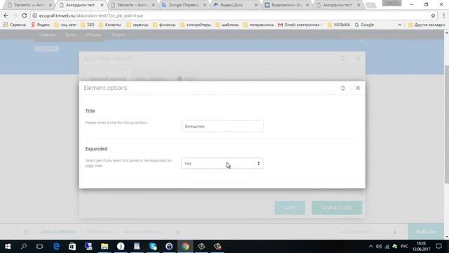Open the Windows Start menu
The height and width of the screenshot is (253, 449).
click(8, 246)
